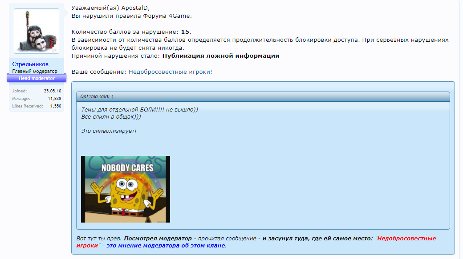Select the Joined date 25.05.10
The height and width of the screenshot is (259, 463).
[53, 91]
